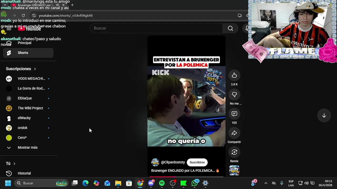Reload the browser page
337x189 pixels.
pos(23,15)
